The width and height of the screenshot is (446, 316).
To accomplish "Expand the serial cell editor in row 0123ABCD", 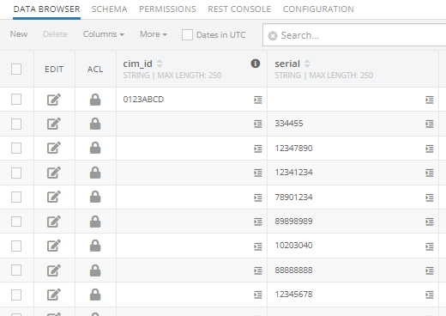I will point(430,100).
